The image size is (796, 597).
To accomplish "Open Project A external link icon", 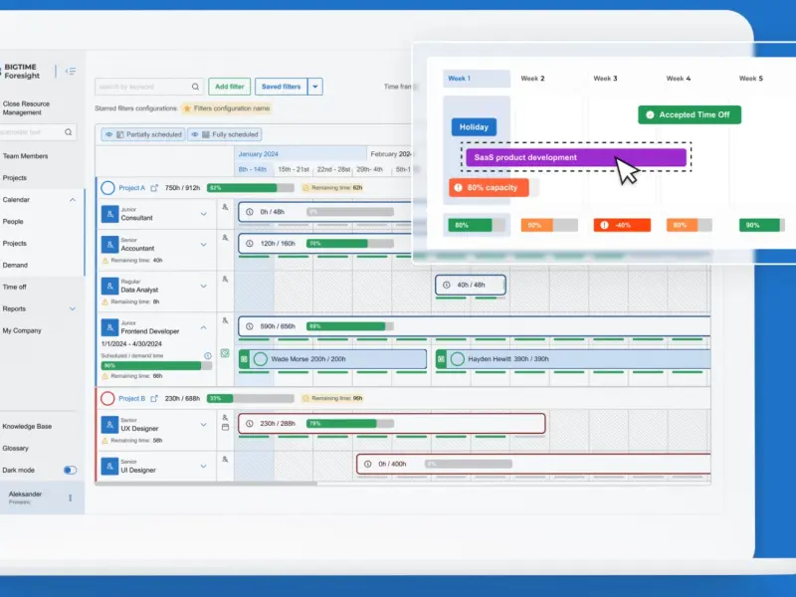I will (x=154, y=188).
